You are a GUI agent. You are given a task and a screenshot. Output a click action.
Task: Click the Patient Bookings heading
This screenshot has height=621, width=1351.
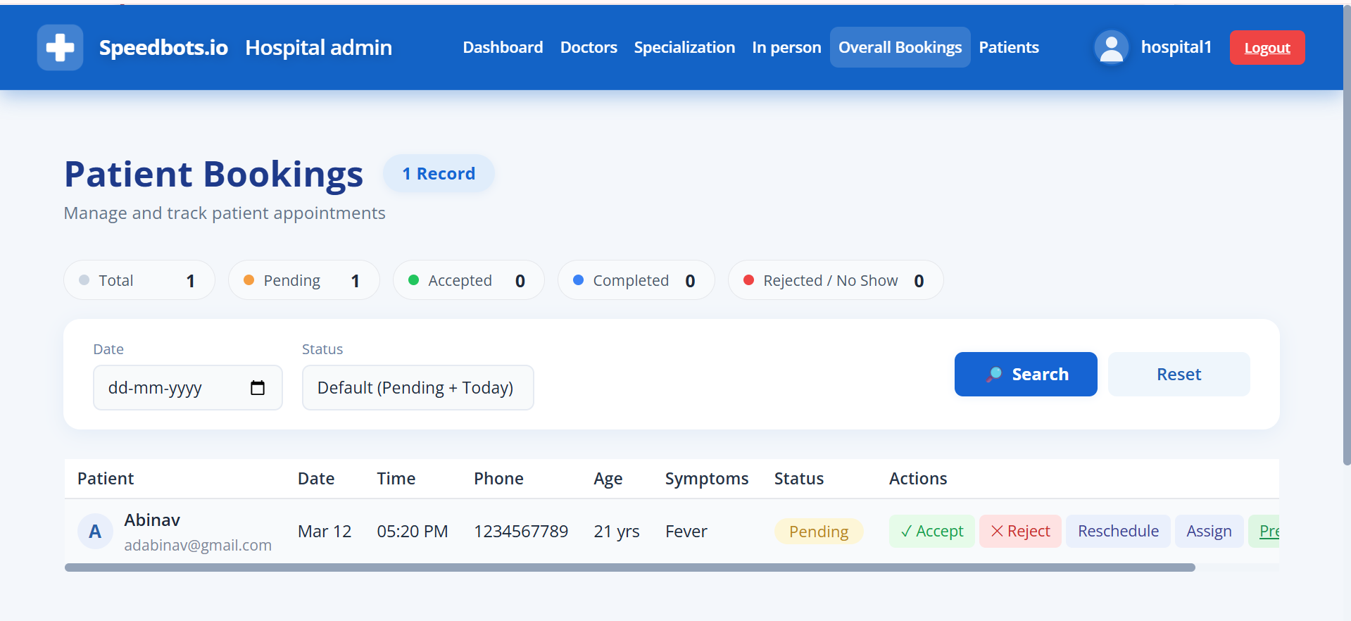[213, 174]
